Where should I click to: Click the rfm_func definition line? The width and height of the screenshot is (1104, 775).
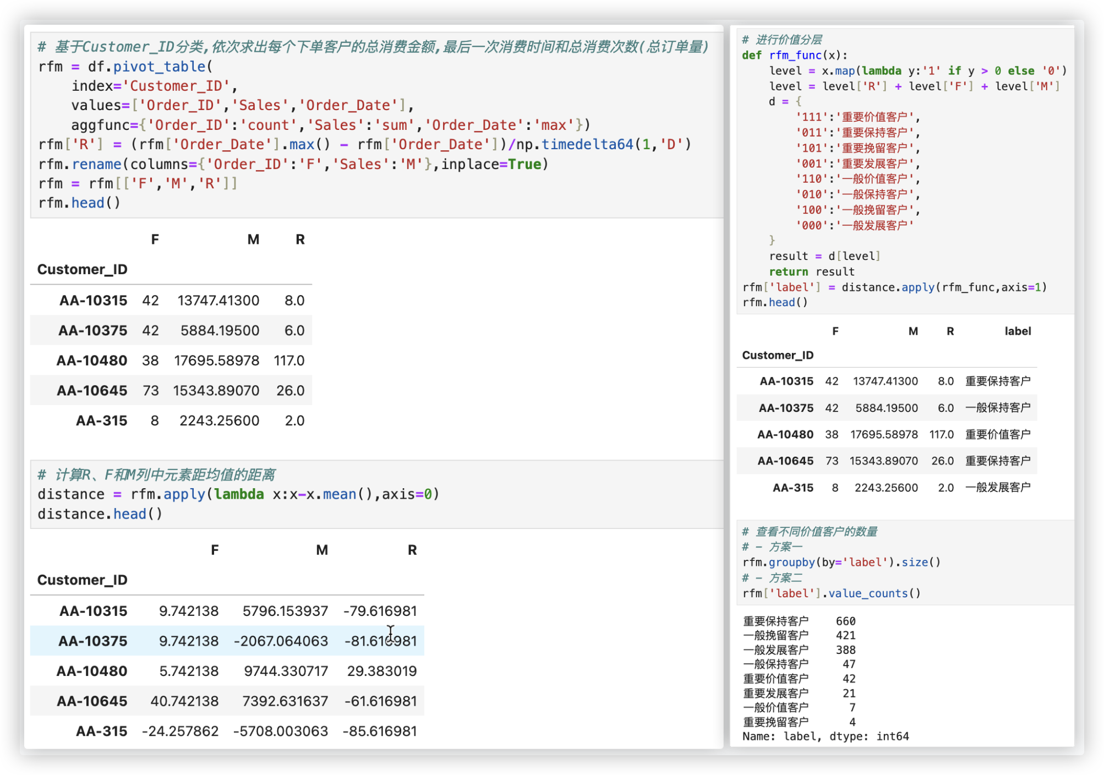coord(794,55)
